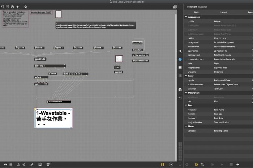Select the poly~ clip 8 object
Screen dimensions: 253x168
[x=50, y=66]
